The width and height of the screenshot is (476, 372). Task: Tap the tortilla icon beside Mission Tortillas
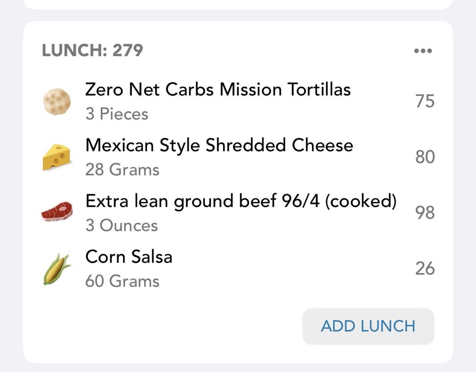[57, 102]
